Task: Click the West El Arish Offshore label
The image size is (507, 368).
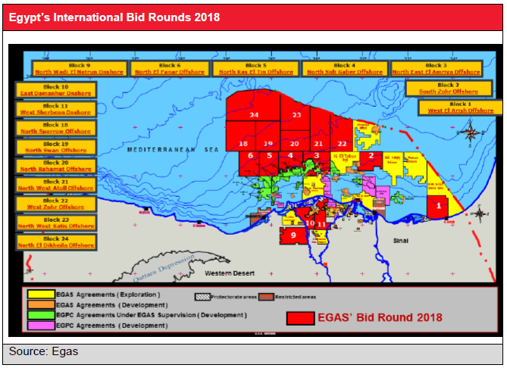Action: [460, 111]
